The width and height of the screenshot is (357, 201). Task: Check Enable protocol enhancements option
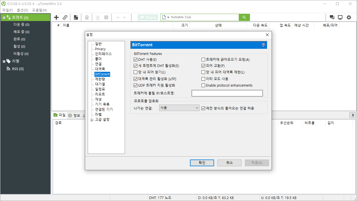coord(203,85)
